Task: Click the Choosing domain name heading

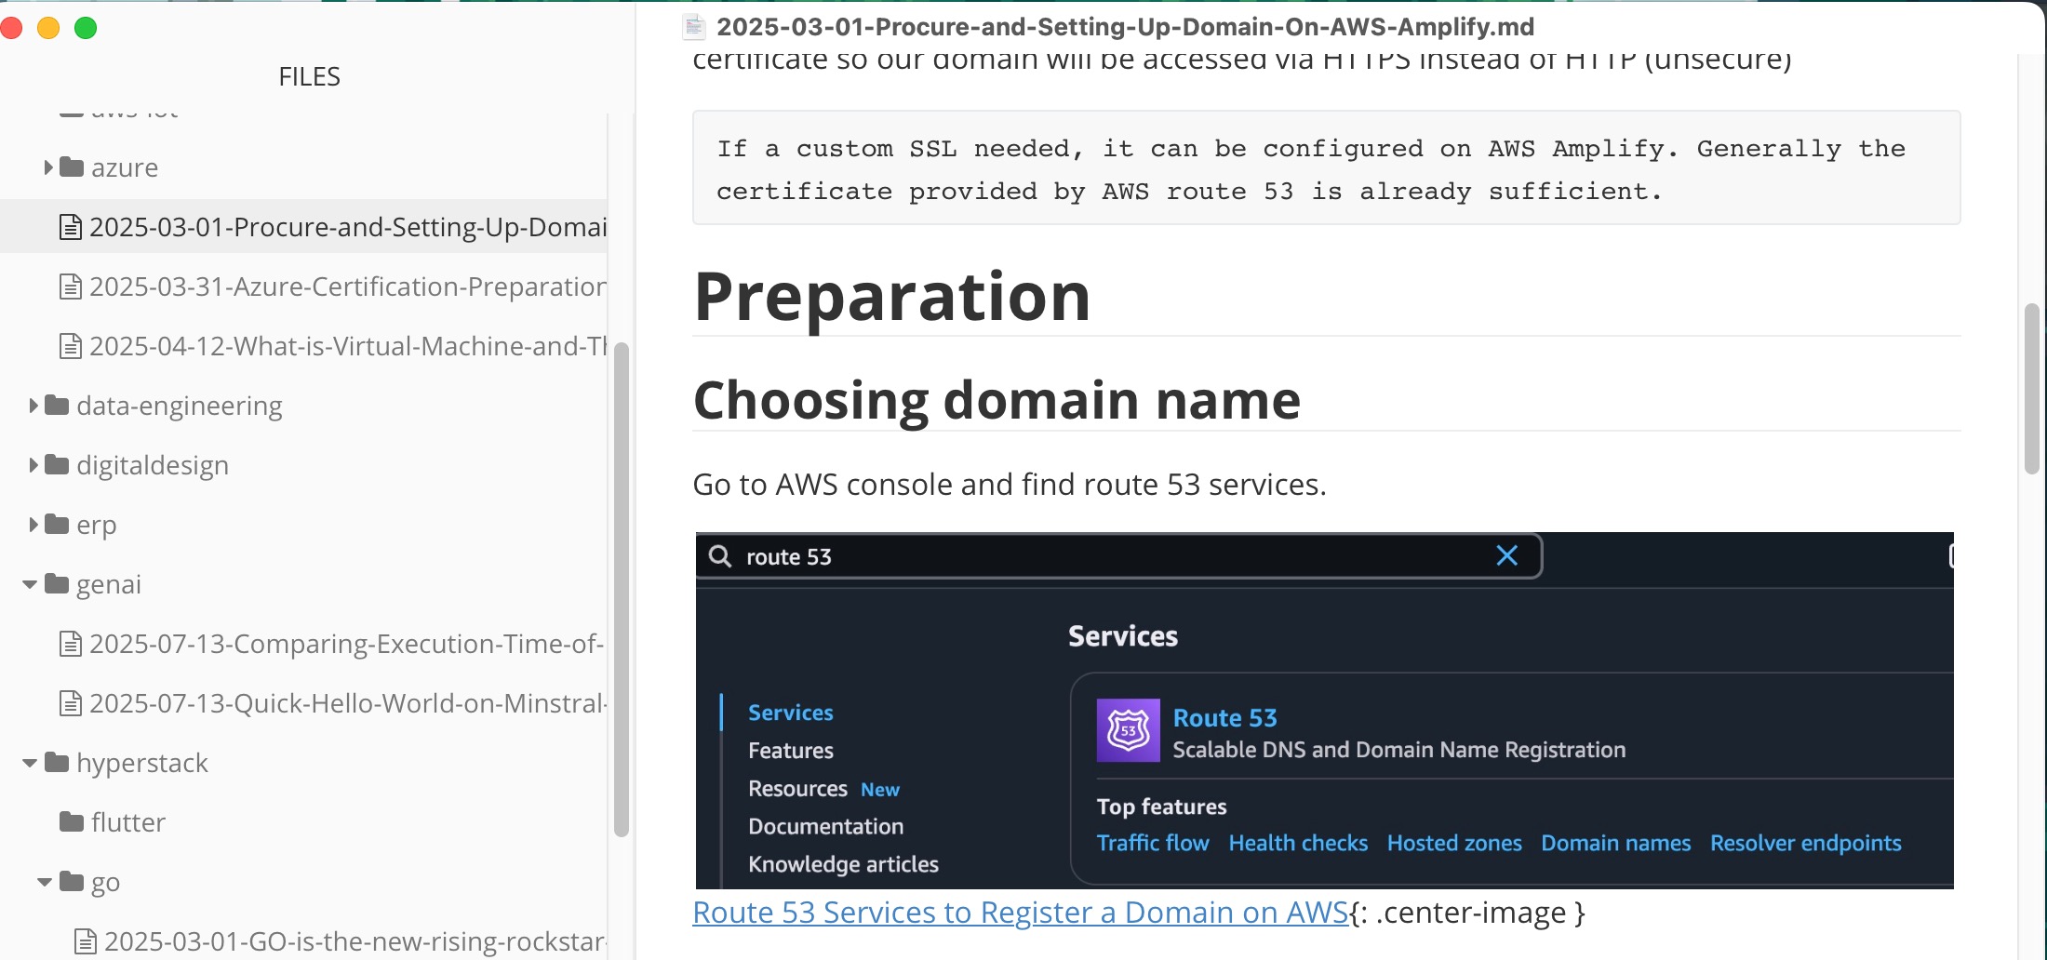Action: click(x=997, y=401)
